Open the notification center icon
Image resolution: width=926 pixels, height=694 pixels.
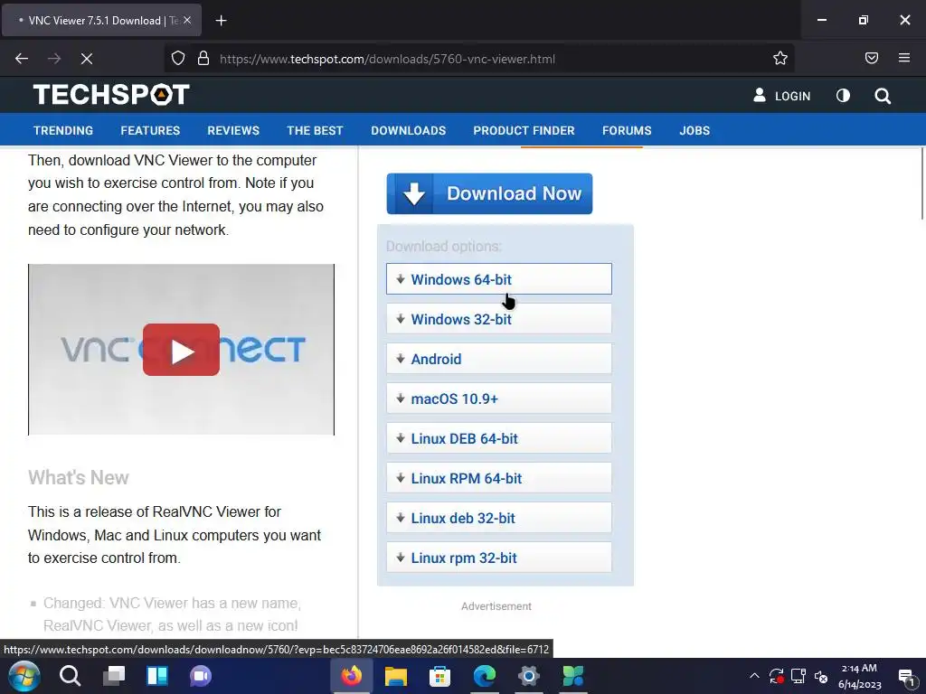(x=906, y=676)
